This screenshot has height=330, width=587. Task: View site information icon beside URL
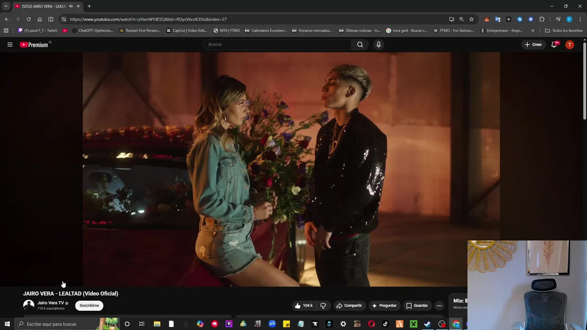pyautogui.click(x=64, y=19)
